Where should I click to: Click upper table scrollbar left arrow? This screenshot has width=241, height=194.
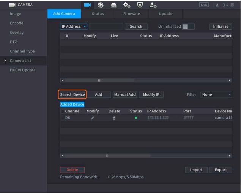coord(63,80)
